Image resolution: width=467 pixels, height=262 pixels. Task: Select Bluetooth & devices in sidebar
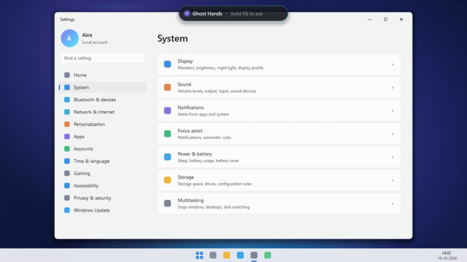click(x=103, y=99)
